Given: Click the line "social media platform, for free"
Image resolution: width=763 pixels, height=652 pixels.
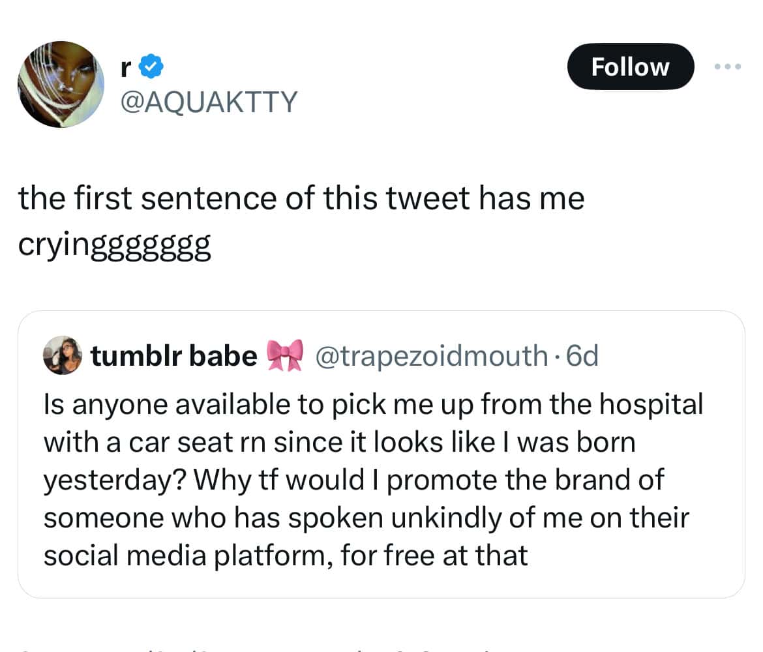Looking at the screenshot, I should coord(286,556).
